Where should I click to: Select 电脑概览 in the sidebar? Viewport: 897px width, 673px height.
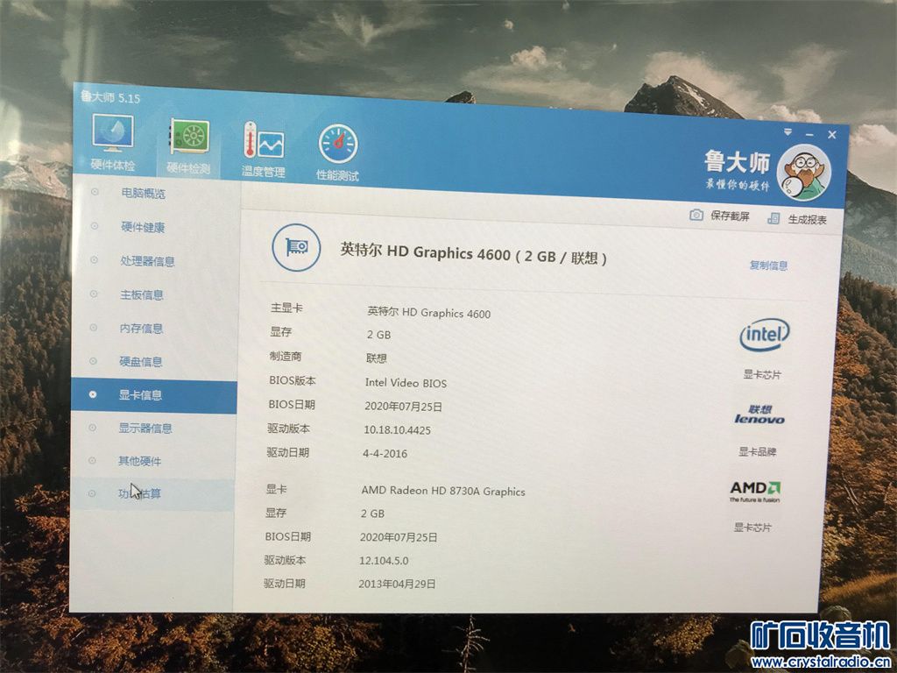click(x=143, y=193)
